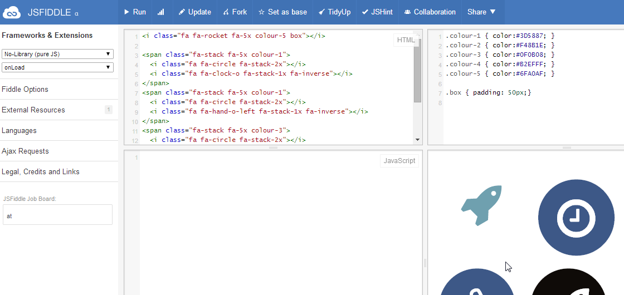This screenshot has height=295, width=624.
Task: Check code with JSHint
Action: (x=377, y=12)
